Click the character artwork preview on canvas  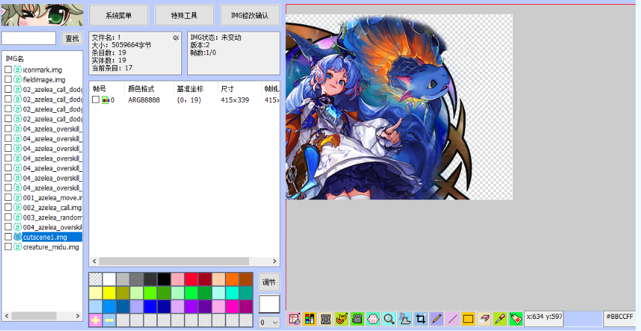click(378, 107)
